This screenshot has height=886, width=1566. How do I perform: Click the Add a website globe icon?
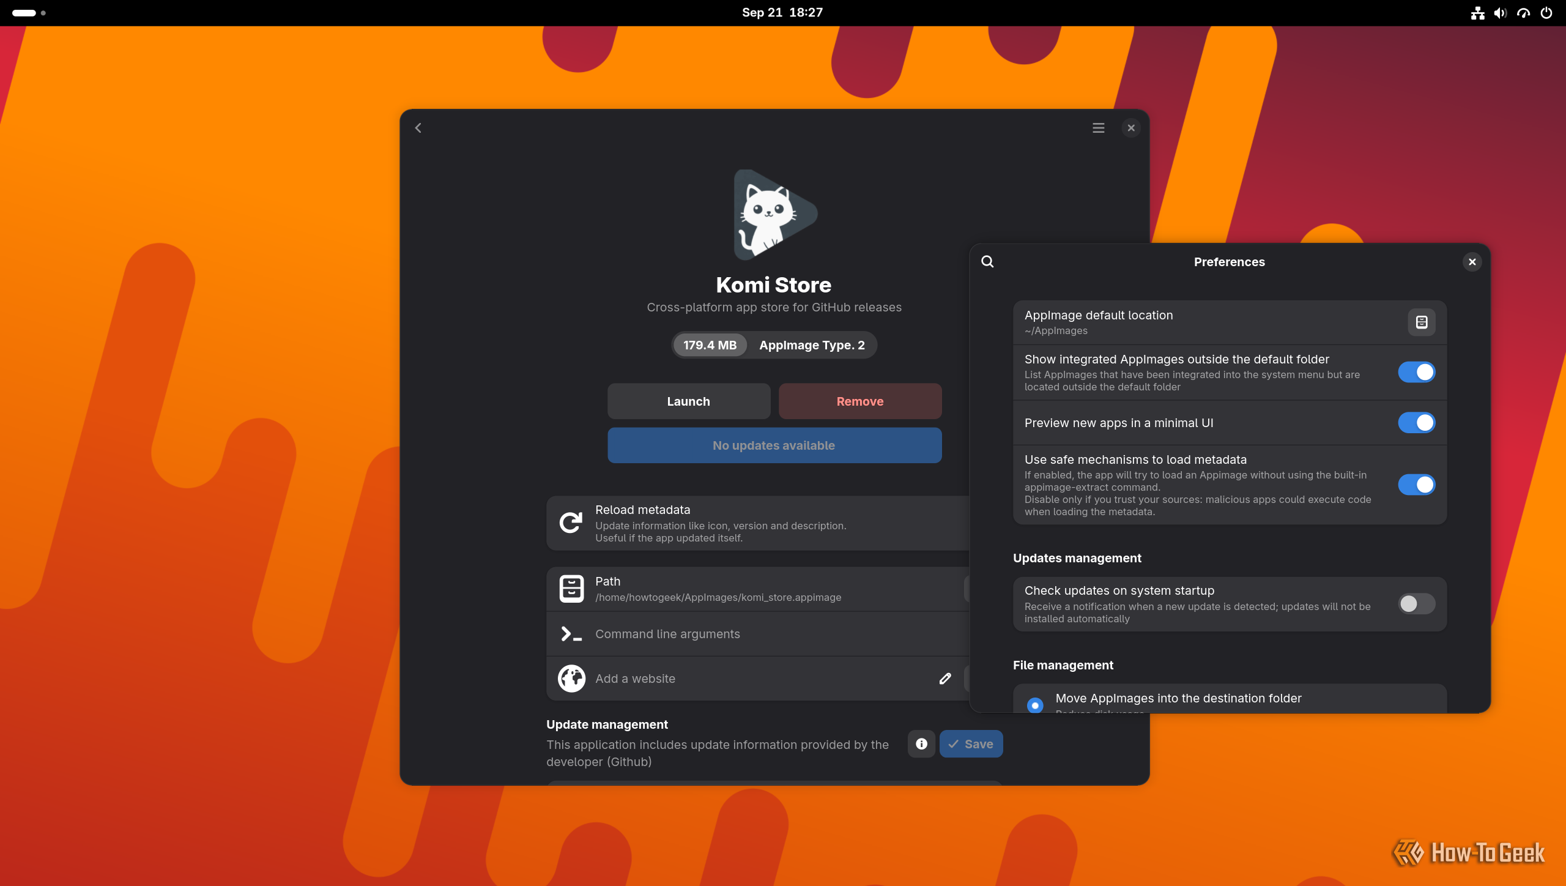coord(571,679)
